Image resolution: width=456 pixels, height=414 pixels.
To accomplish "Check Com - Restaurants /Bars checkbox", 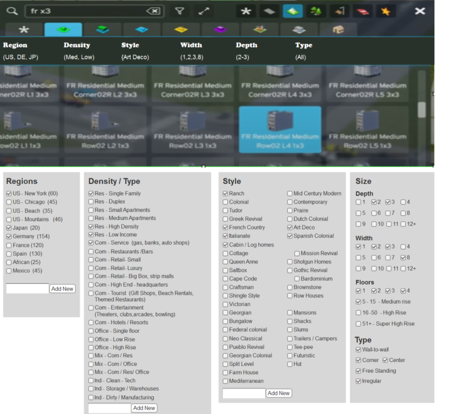I will tap(91, 251).
